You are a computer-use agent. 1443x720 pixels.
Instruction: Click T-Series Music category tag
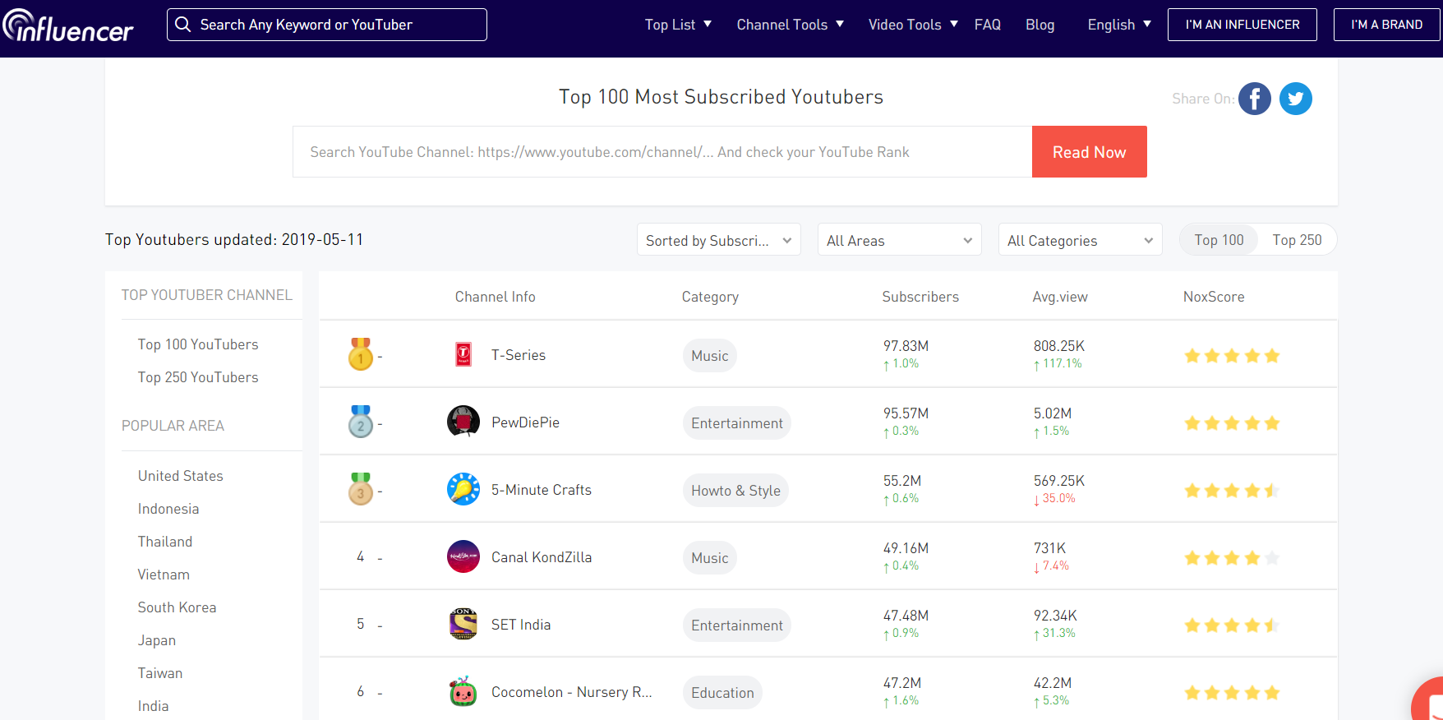pyautogui.click(x=710, y=356)
